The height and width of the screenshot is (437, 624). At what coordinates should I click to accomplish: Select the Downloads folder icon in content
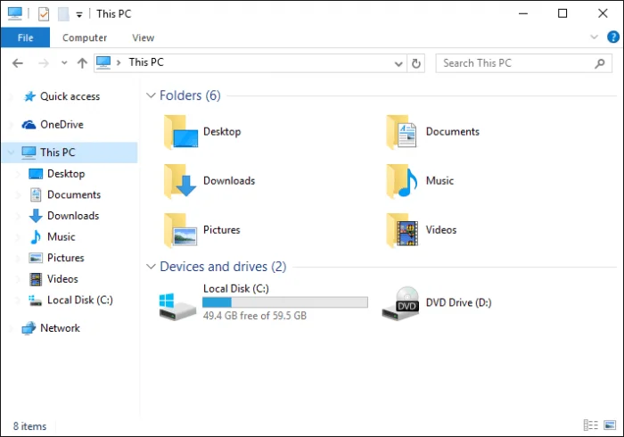pos(180,181)
